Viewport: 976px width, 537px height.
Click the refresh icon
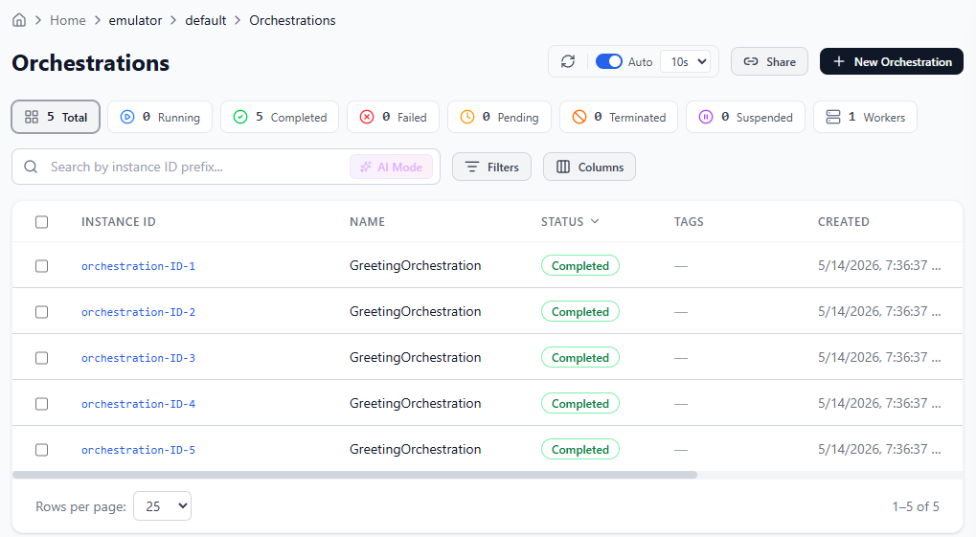[x=568, y=61]
